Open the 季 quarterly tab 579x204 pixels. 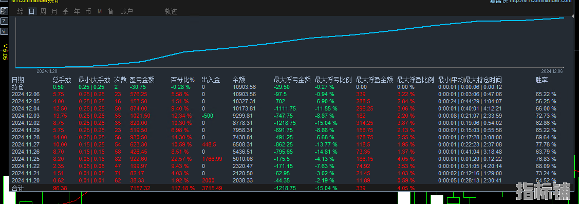[65, 11]
